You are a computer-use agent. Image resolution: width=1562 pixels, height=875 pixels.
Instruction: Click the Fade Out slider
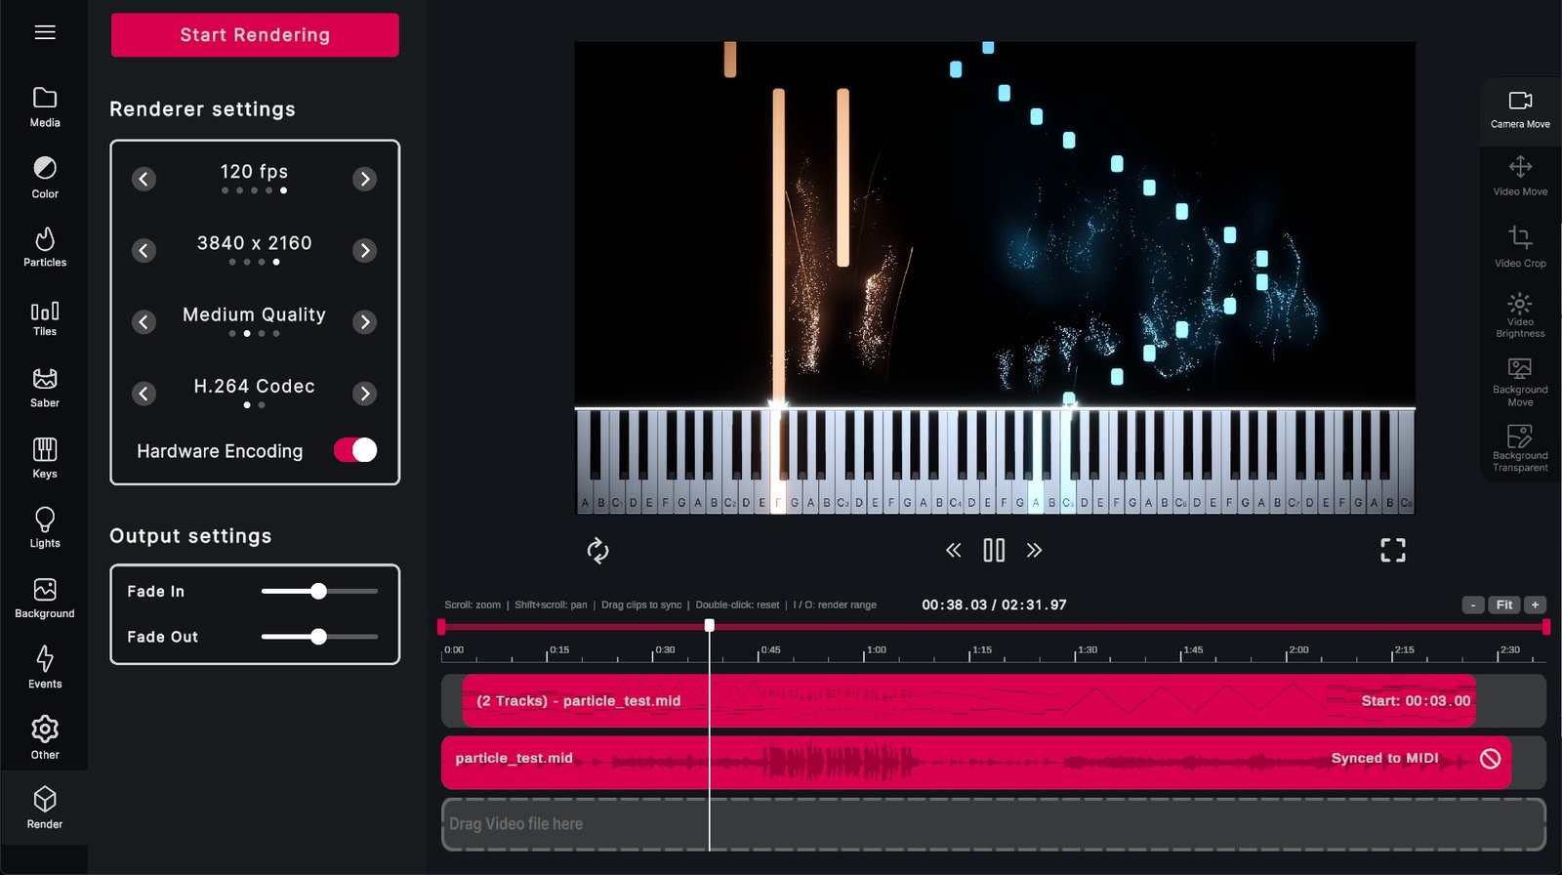(319, 637)
